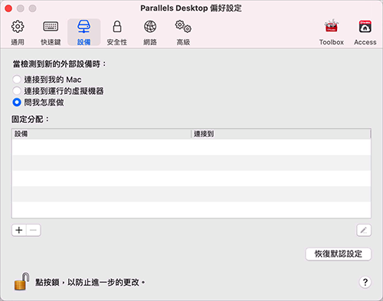Add a fixed assignment with plus button

tap(19, 231)
